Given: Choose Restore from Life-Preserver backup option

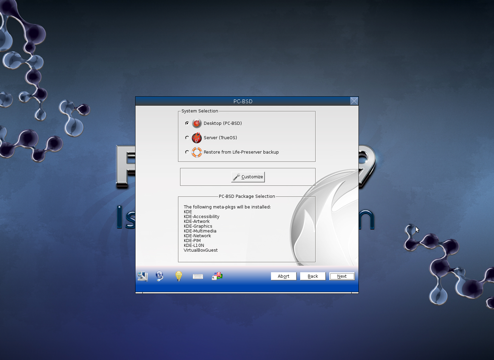Looking at the screenshot, I should [187, 152].
